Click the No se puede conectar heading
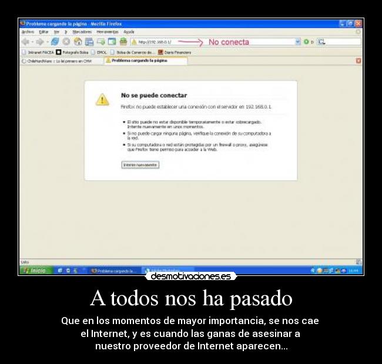This screenshot has width=382, height=364. (154, 95)
